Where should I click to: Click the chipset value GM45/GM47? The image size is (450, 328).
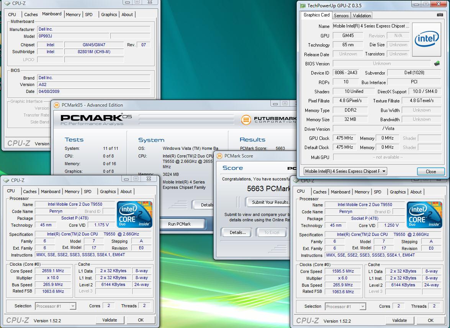coord(94,45)
